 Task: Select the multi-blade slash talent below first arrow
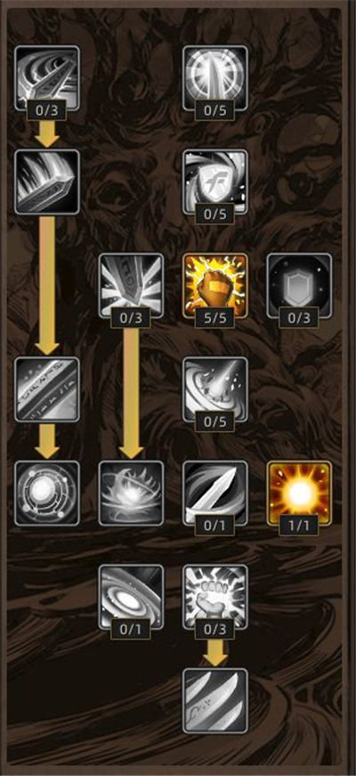47,182
